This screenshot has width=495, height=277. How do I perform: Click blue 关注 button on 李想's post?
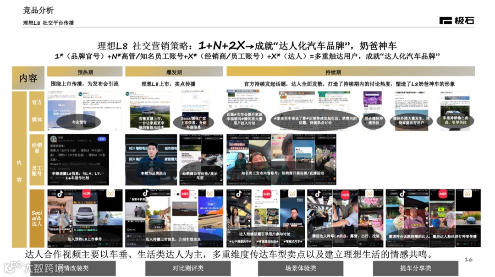click(x=102, y=138)
